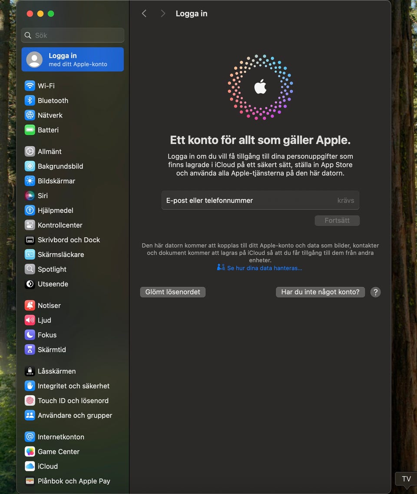Select Internetkonton at-sign icon
The height and width of the screenshot is (494, 417).
coord(30,437)
